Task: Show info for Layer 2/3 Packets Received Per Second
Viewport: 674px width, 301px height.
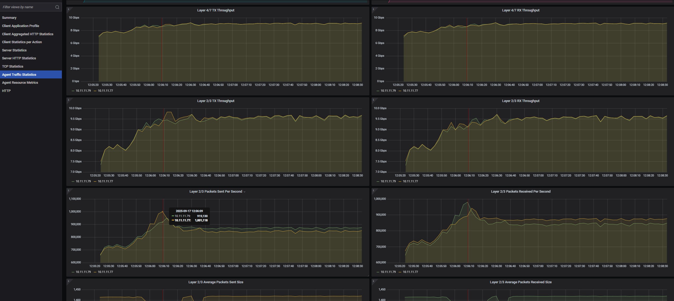Action: click(373, 191)
